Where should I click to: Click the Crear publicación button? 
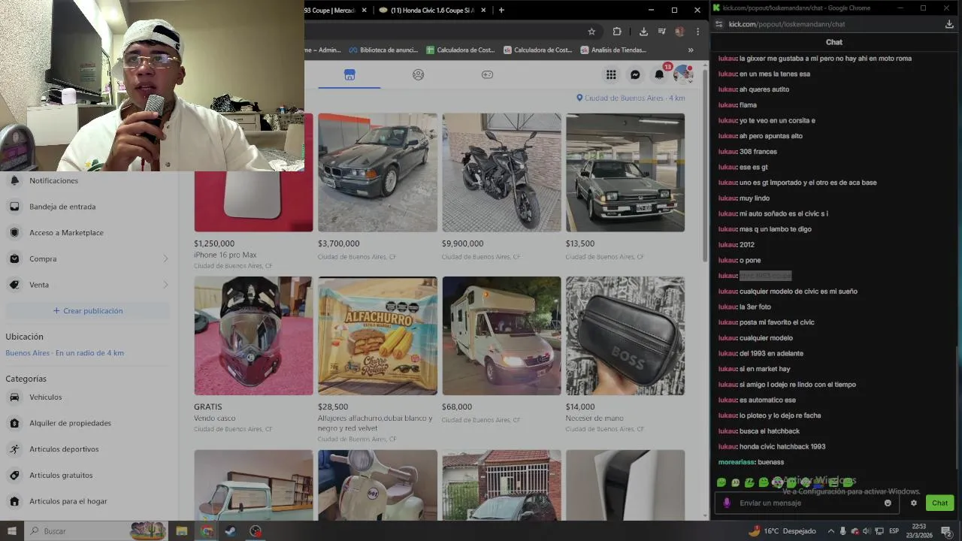pos(88,311)
